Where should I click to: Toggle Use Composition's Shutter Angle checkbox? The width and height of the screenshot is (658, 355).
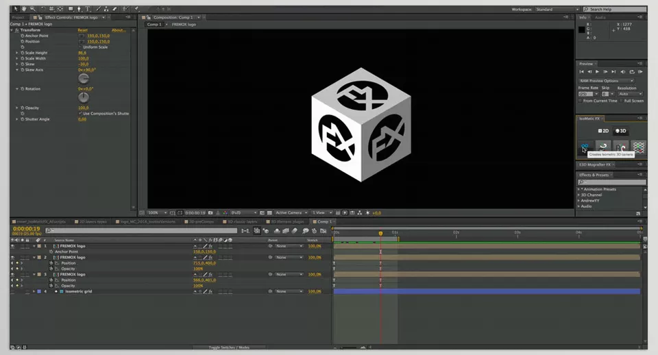pyautogui.click(x=80, y=113)
